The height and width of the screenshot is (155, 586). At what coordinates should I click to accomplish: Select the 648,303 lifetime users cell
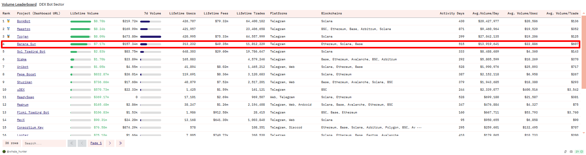point(189,52)
